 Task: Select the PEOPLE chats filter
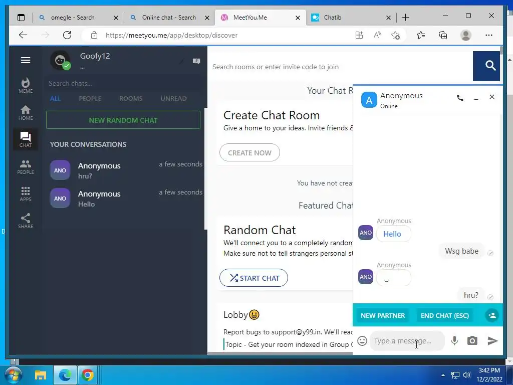coord(90,99)
